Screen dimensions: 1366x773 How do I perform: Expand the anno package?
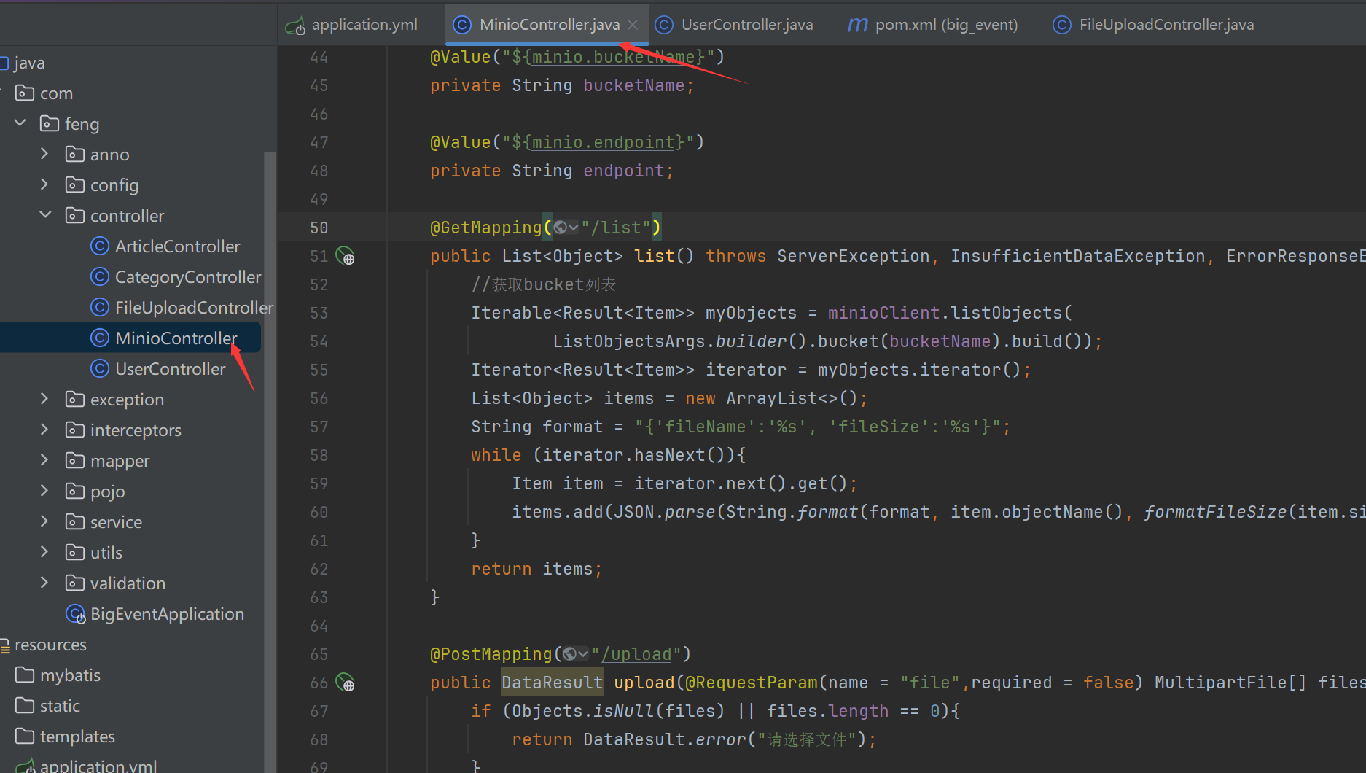point(44,154)
